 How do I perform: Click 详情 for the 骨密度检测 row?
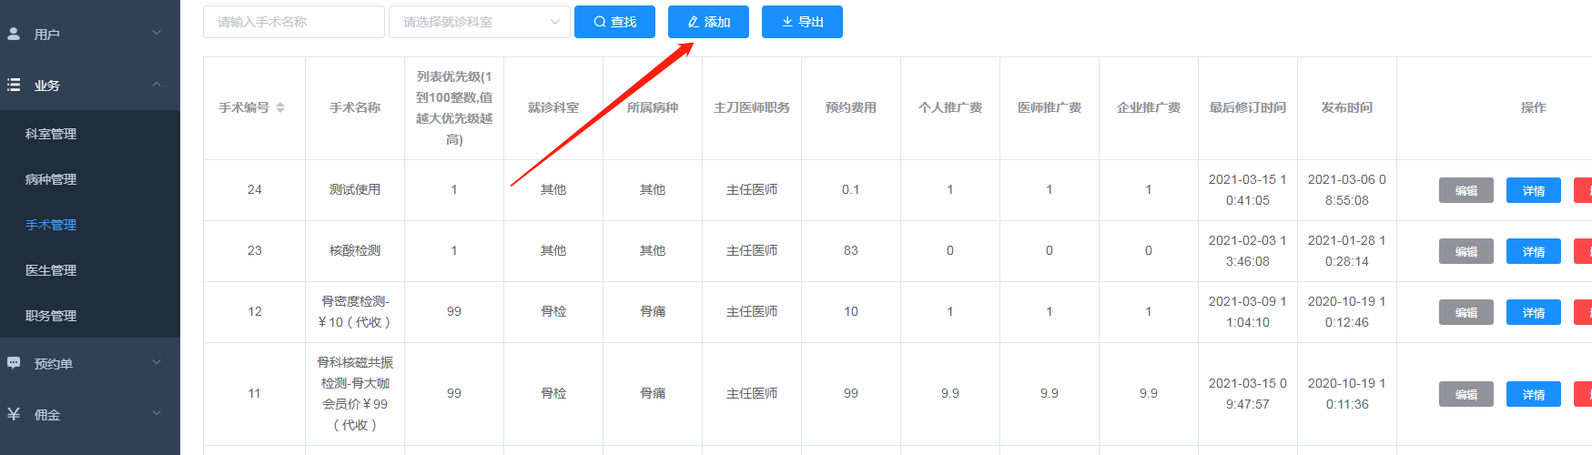click(x=1534, y=312)
